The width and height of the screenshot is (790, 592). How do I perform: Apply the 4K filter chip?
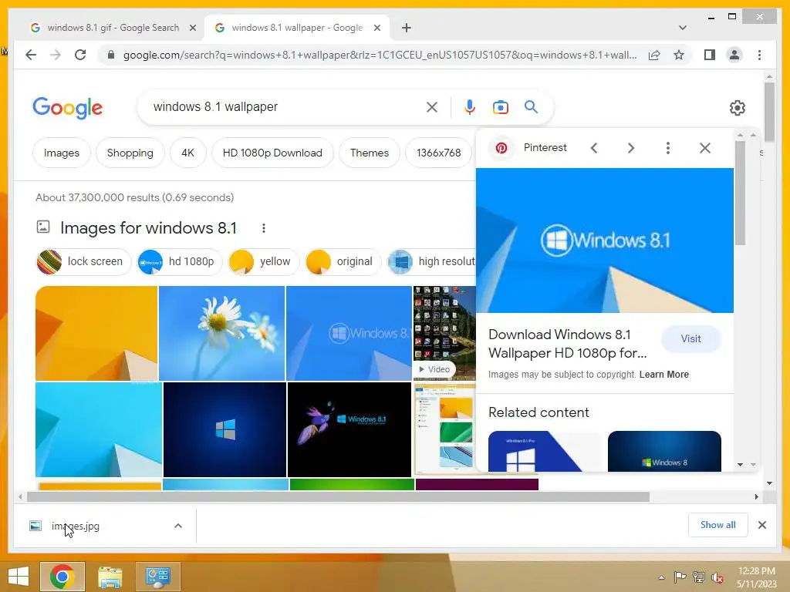click(187, 153)
